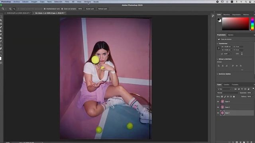Viewport: 255px width, 143px height.
Task: Click the width input field in Transformar
Action: tap(228, 47)
